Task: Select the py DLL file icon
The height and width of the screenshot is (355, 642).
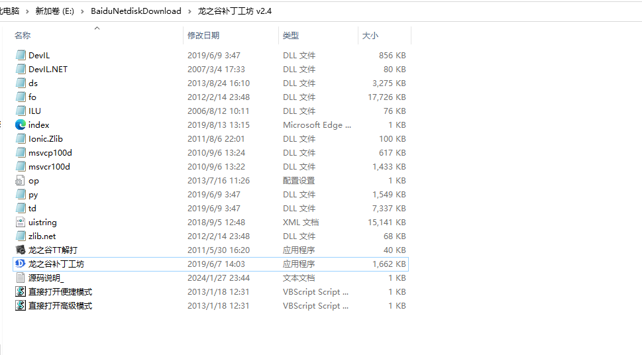Action: click(21, 194)
